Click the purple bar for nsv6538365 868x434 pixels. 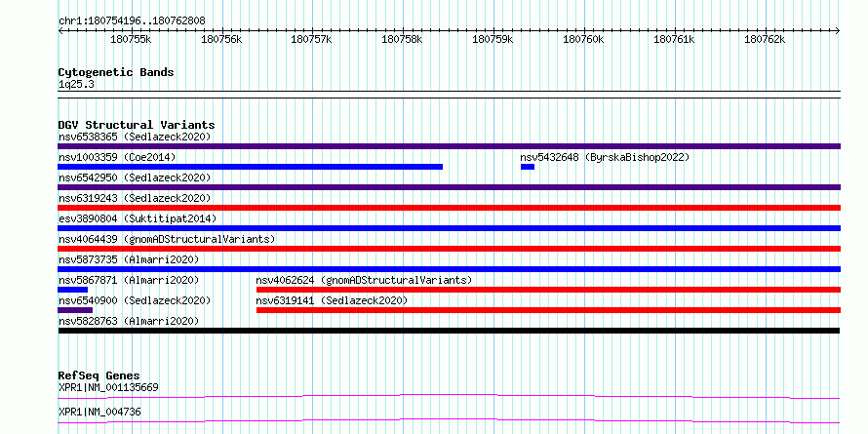click(x=449, y=146)
